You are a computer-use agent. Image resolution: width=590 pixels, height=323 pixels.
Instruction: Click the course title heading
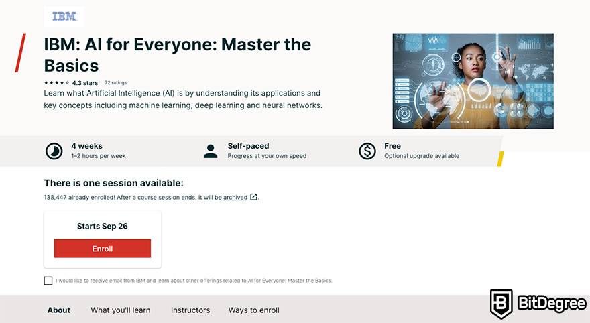pos(178,55)
